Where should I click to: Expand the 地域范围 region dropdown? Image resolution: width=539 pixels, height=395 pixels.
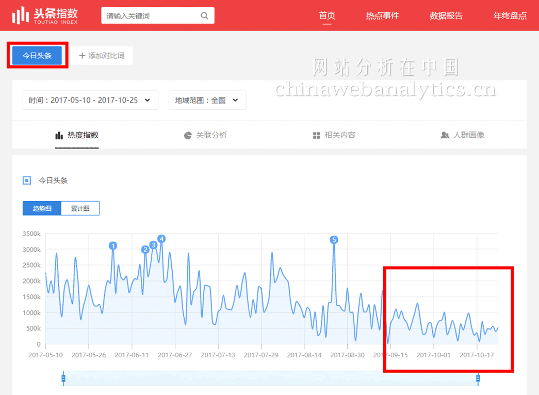tap(207, 101)
